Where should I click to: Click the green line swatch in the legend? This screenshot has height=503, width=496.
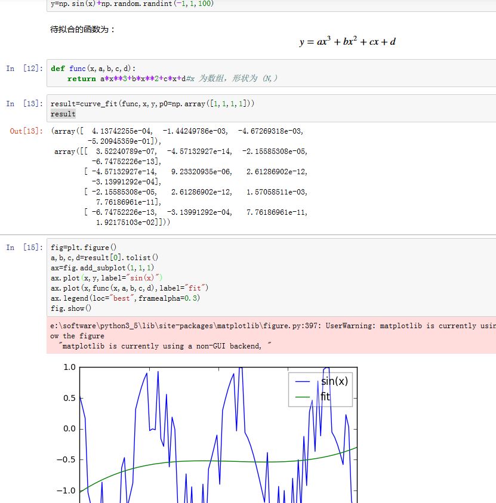pos(303,397)
